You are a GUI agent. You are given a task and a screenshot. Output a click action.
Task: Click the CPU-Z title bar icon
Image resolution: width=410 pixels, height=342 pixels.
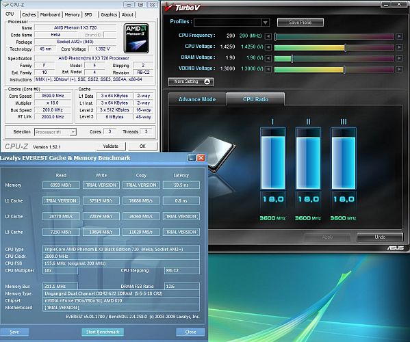pos(5,4)
